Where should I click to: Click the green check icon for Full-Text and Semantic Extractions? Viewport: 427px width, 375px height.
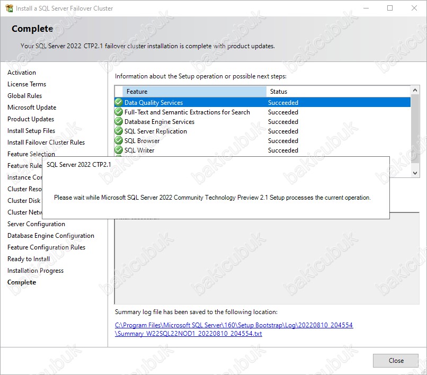pyautogui.click(x=119, y=112)
